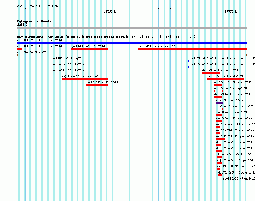Open the nsv1011455 (Coe2014) label
The height and width of the screenshot is (201, 255).
pos(103,82)
